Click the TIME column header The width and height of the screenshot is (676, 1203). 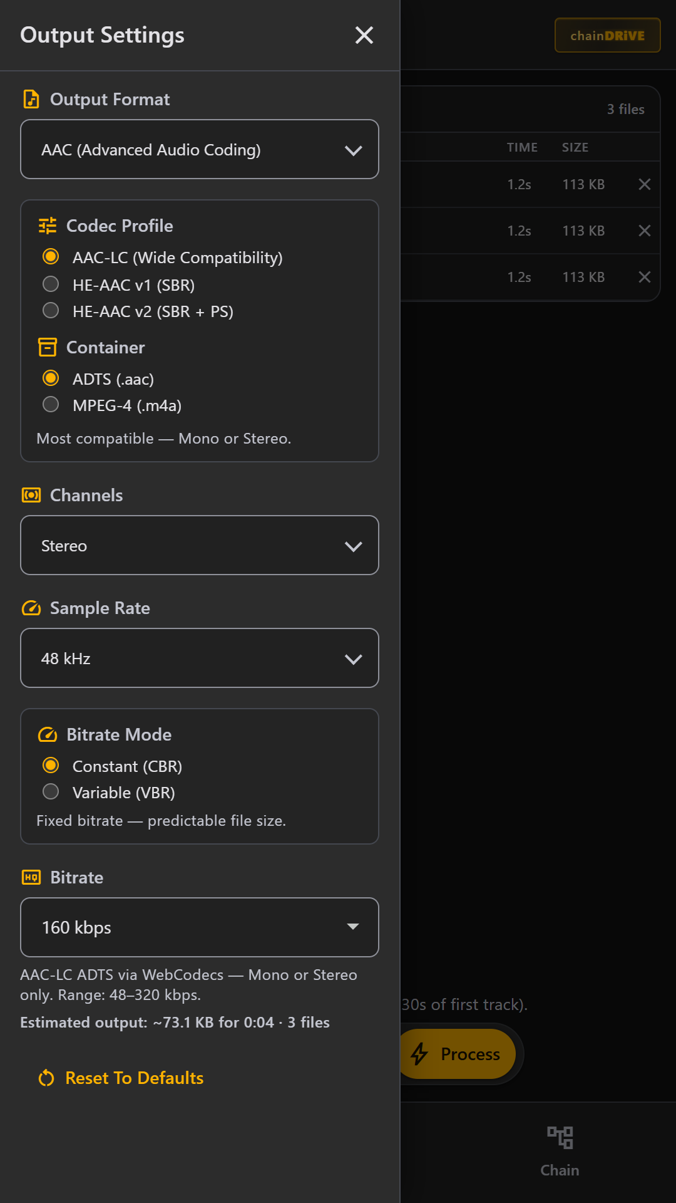522,147
